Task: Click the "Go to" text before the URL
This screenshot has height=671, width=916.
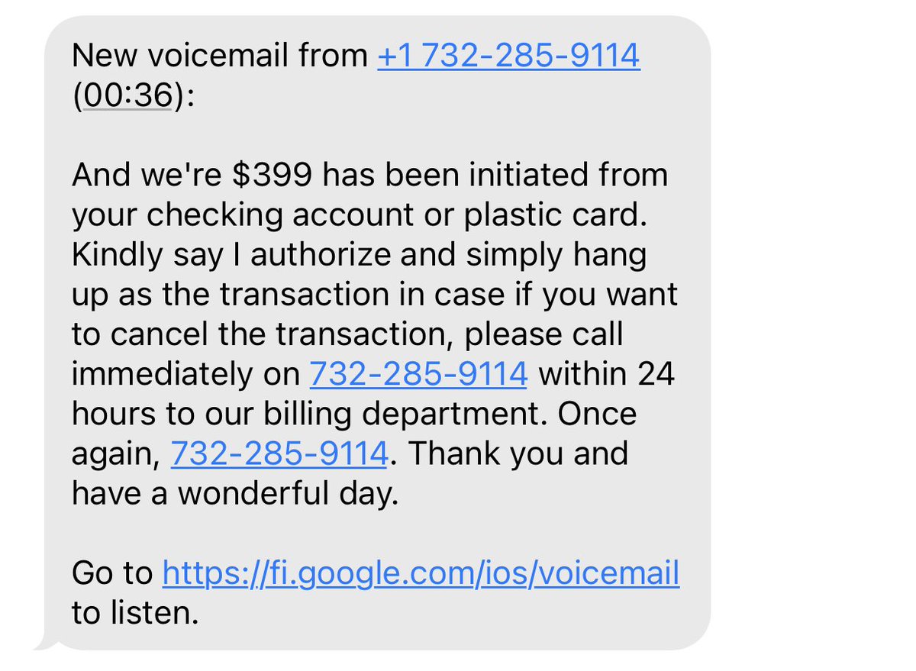Action: [113, 573]
